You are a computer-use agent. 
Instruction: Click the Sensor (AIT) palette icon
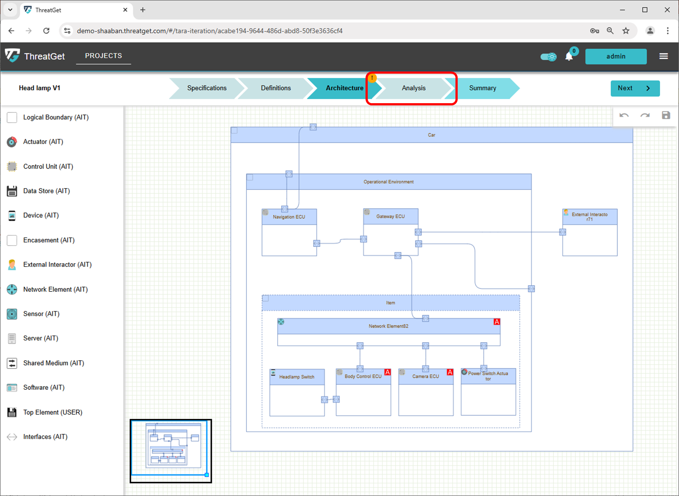(12, 314)
